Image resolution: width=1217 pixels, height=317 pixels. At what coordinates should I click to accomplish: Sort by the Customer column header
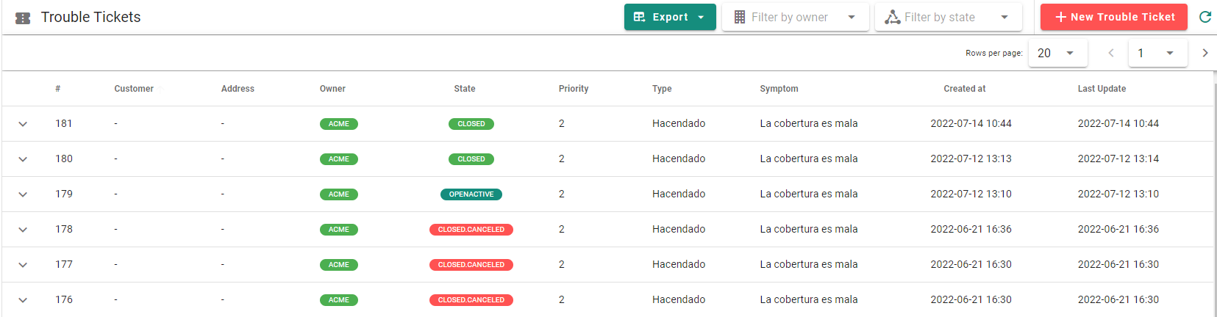click(x=134, y=89)
